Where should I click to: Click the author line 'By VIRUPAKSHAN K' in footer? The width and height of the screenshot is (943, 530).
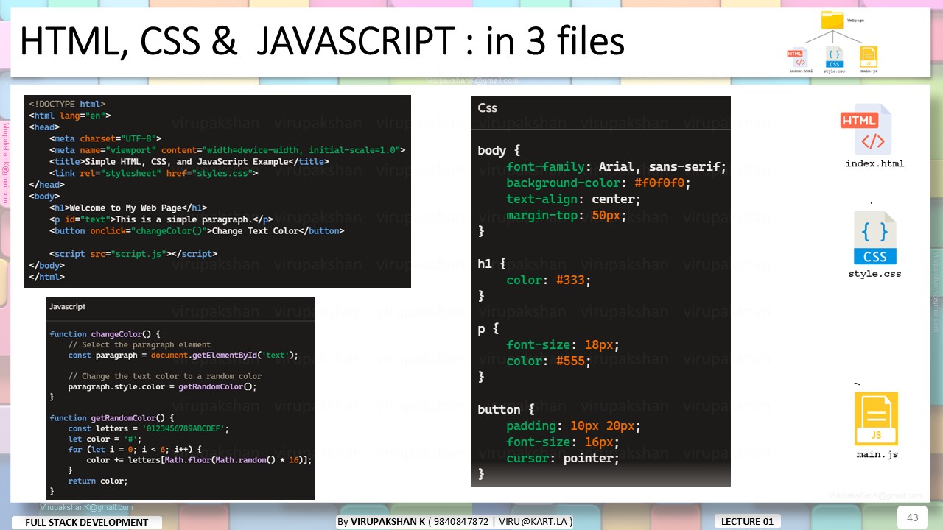click(455, 521)
